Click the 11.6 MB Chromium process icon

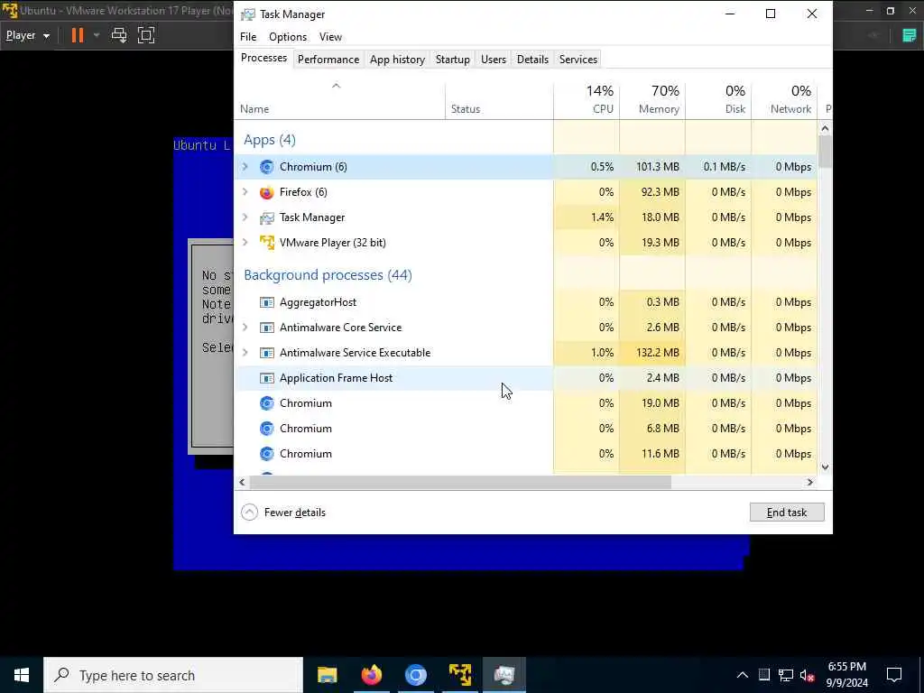click(x=267, y=454)
